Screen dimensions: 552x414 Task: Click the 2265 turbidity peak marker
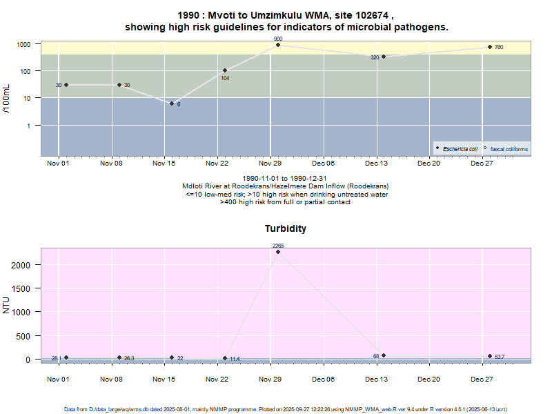click(x=278, y=252)
